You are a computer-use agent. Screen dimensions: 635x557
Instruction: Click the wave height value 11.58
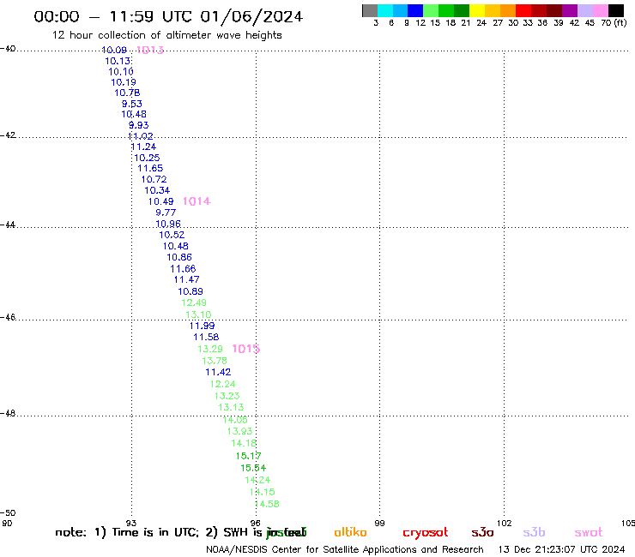(206, 337)
